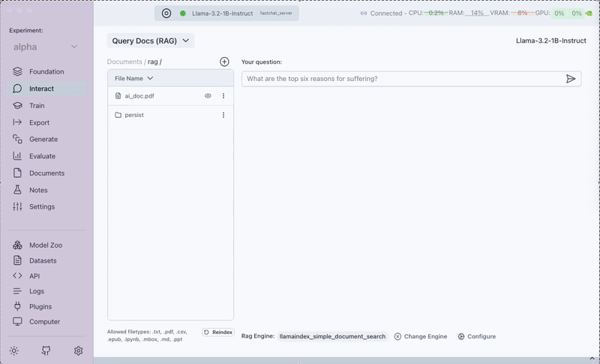Click the stop model button in header
This screenshot has height=364, width=600.
[x=166, y=13]
